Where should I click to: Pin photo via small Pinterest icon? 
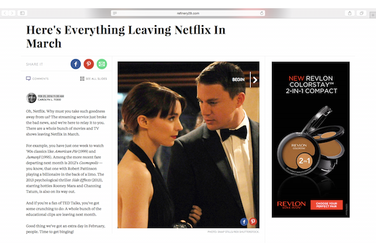tap(253, 221)
